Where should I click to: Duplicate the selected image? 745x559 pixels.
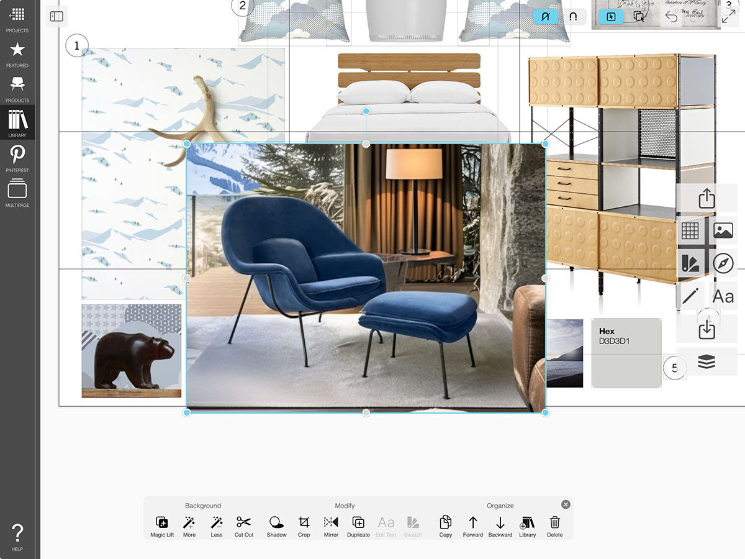coord(358,526)
